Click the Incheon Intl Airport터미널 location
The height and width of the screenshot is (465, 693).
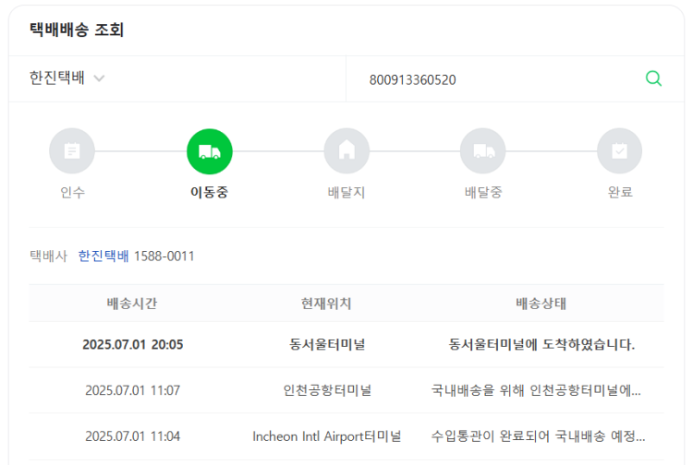[326, 435]
